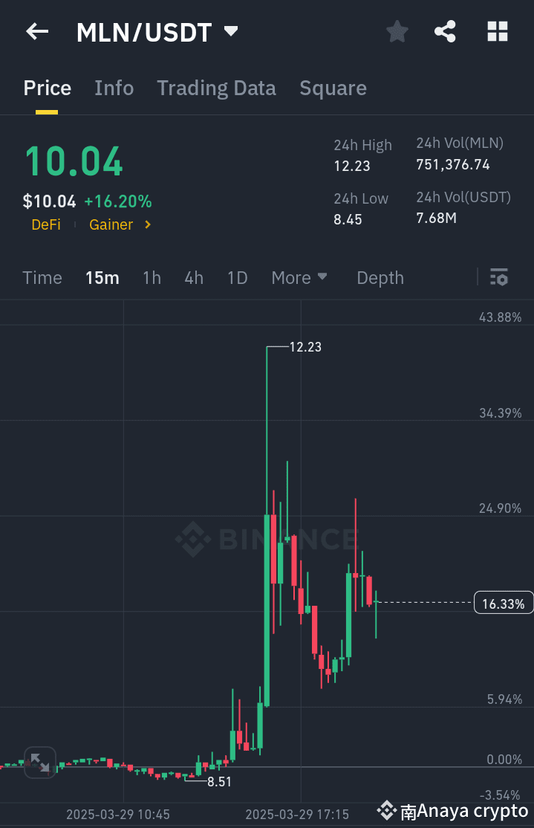Open the Square tab
The height and width of the screenshot is (828, 534).
click(333, 88)
